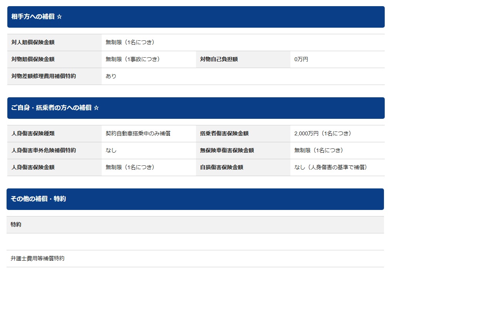The height and width of the screenshot is (333, 486).
Task: Select the 0万円 value
Action: tap(301, 59)
